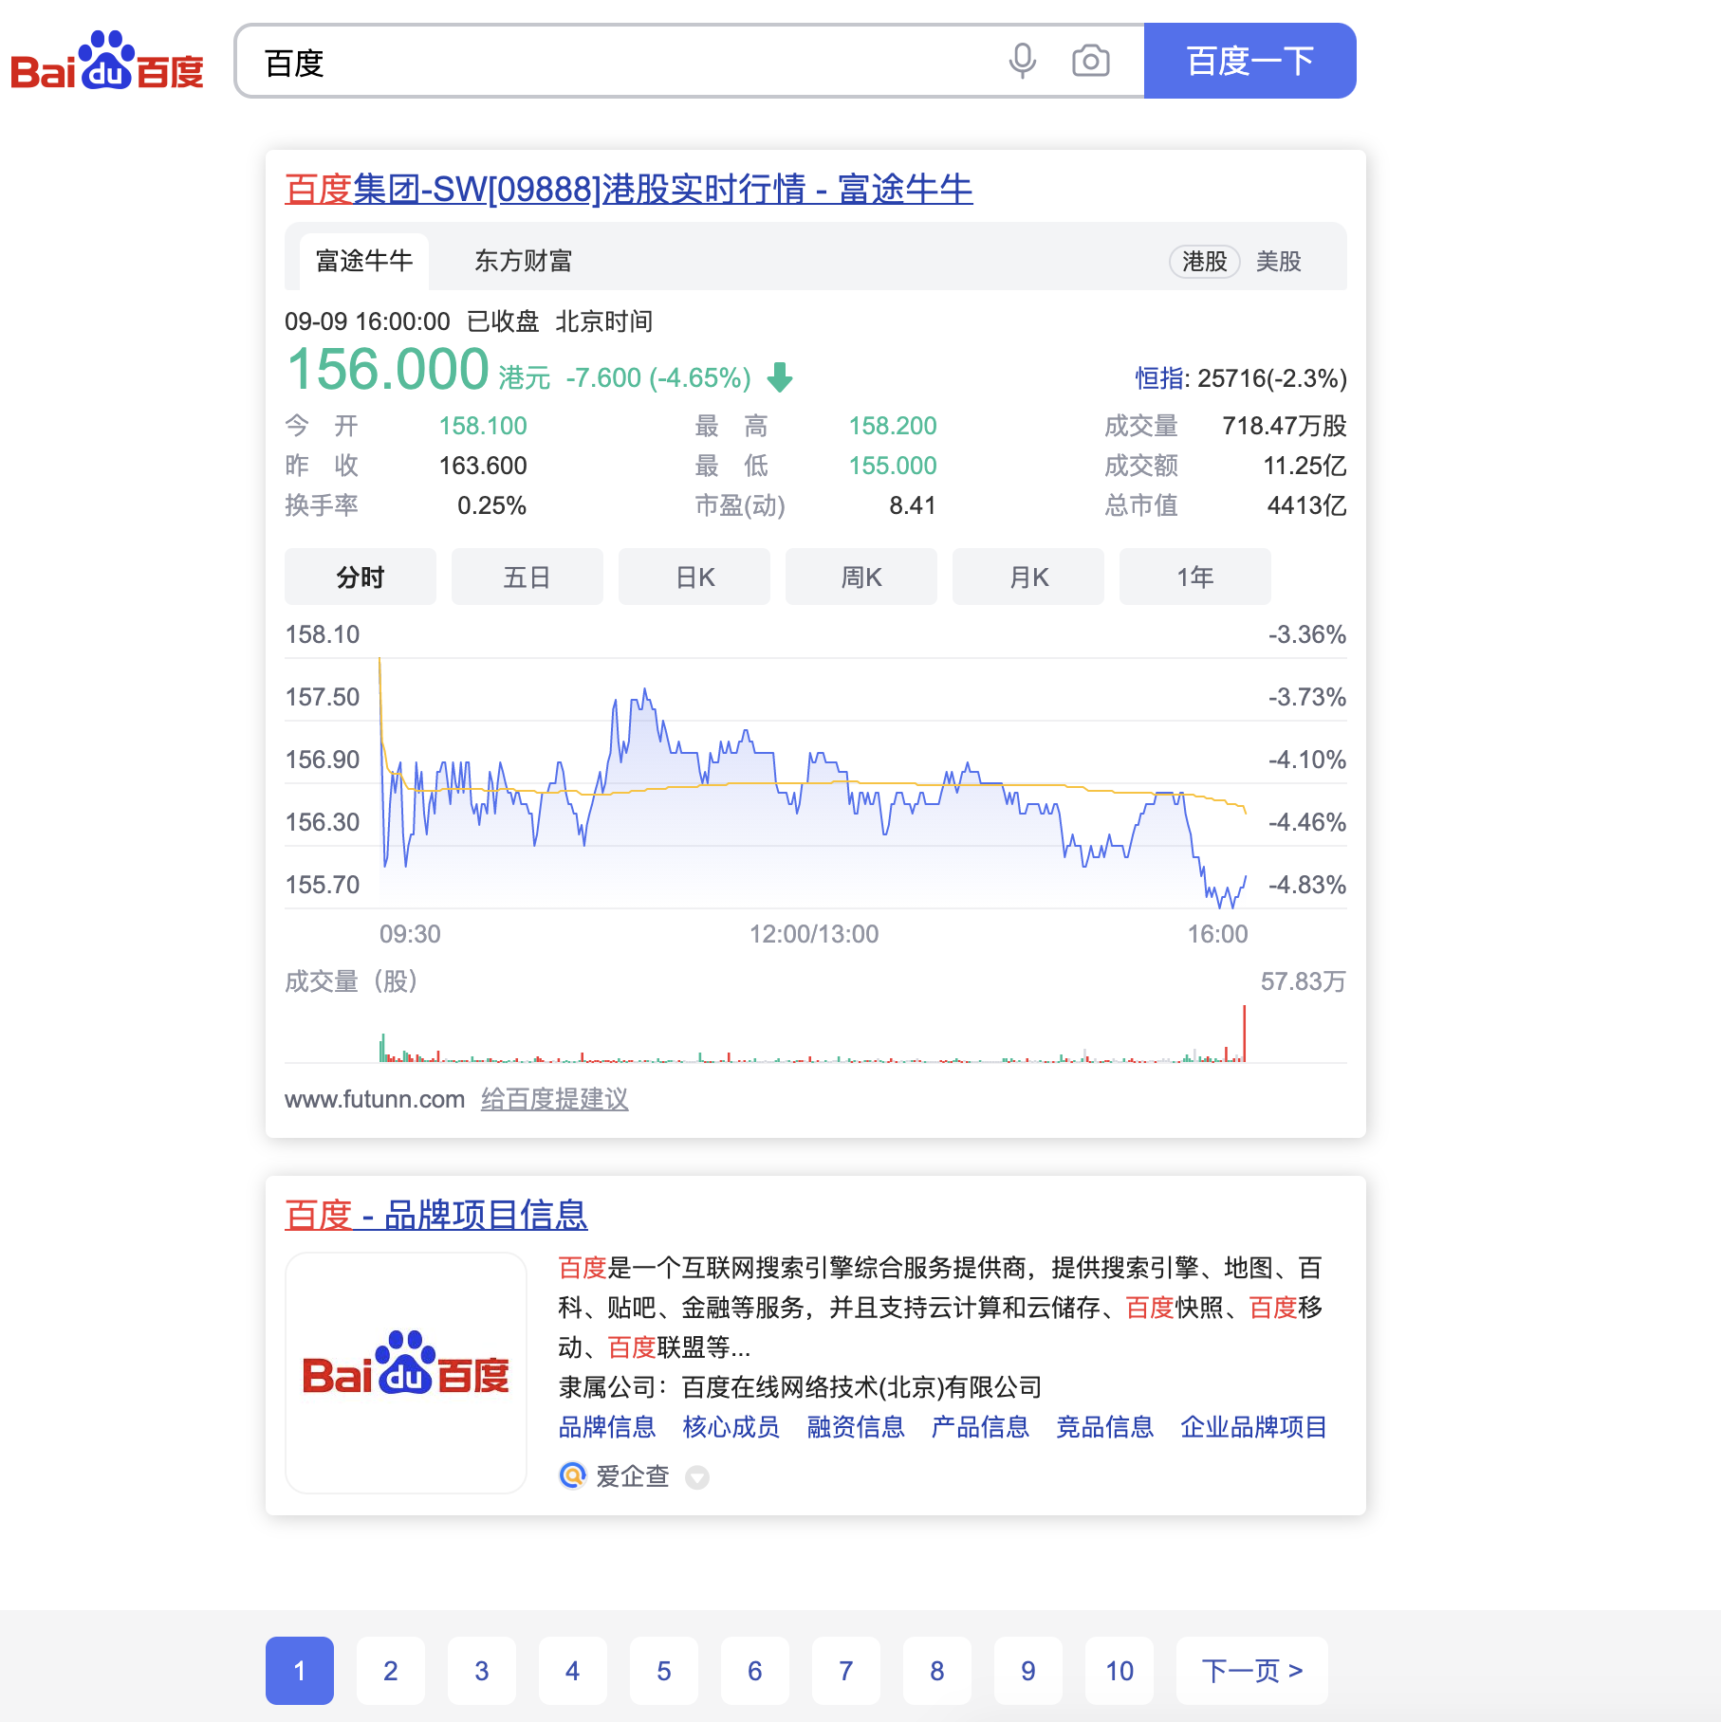Select the 五日 chart tab
Image resolution: width=1721 pixels, height=1722 pixels.
tap(527, 577)
